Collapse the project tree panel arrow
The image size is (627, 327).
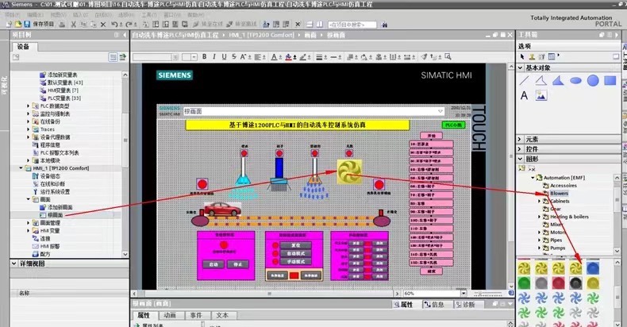125,35
